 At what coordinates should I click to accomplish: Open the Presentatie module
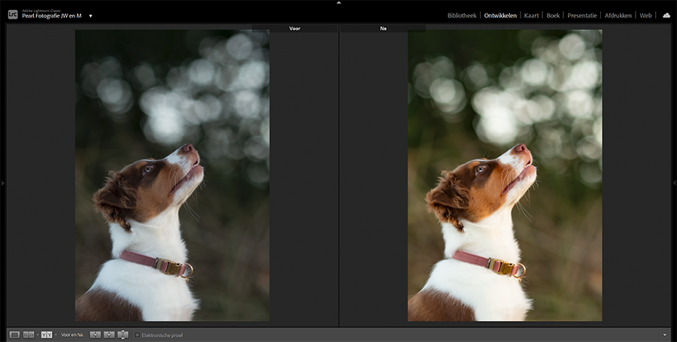[x=582, y=15]
